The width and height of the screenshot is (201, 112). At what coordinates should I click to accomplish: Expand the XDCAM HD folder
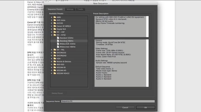(52, 70)
